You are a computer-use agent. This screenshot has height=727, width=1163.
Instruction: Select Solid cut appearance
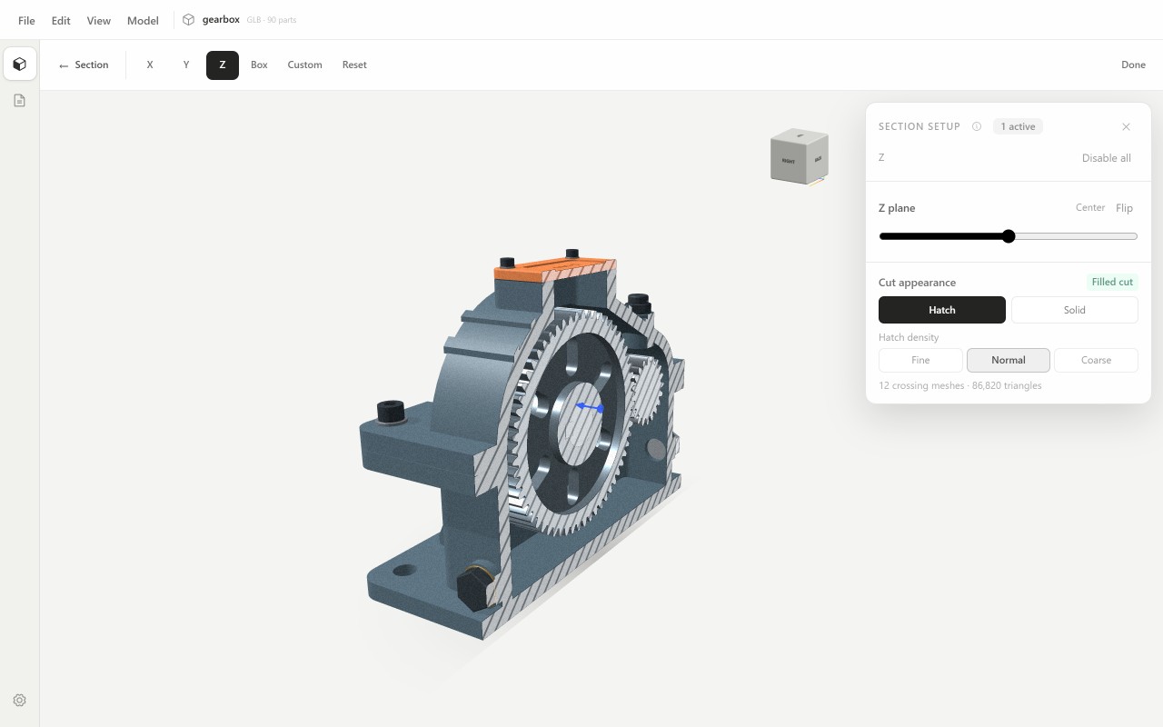(1074, 310)
